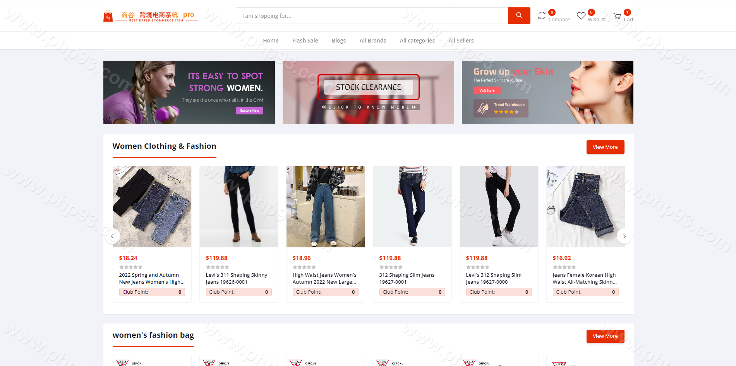
Task: Open the Stock Clearance banner
Action: tap(368, 87)
